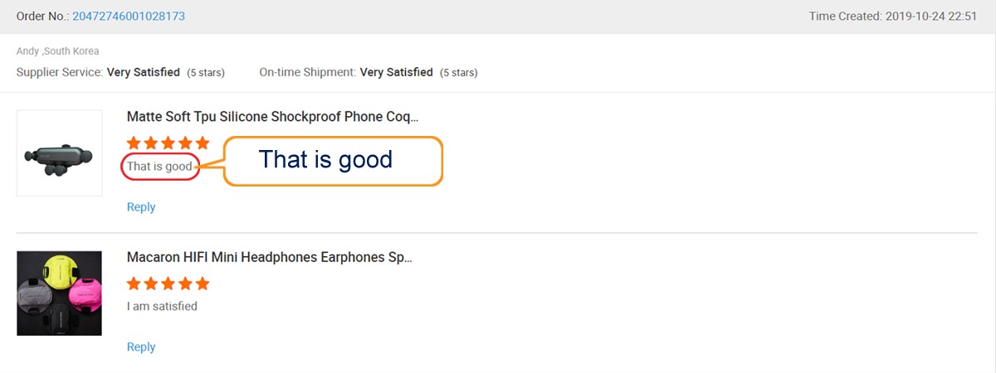Image resolution: width=996 pixels, height=373 pixels.
Task: Click the red-circled "That is good" review text
Action: 160,167
